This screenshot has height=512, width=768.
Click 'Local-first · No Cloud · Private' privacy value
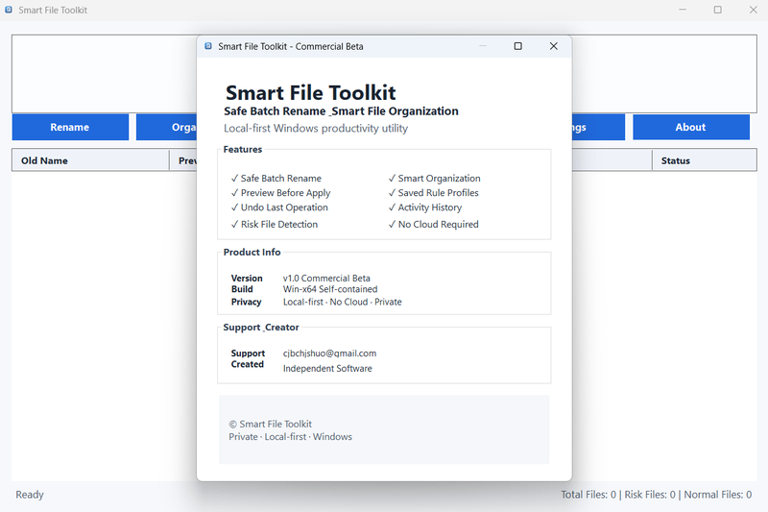(342, 302)
